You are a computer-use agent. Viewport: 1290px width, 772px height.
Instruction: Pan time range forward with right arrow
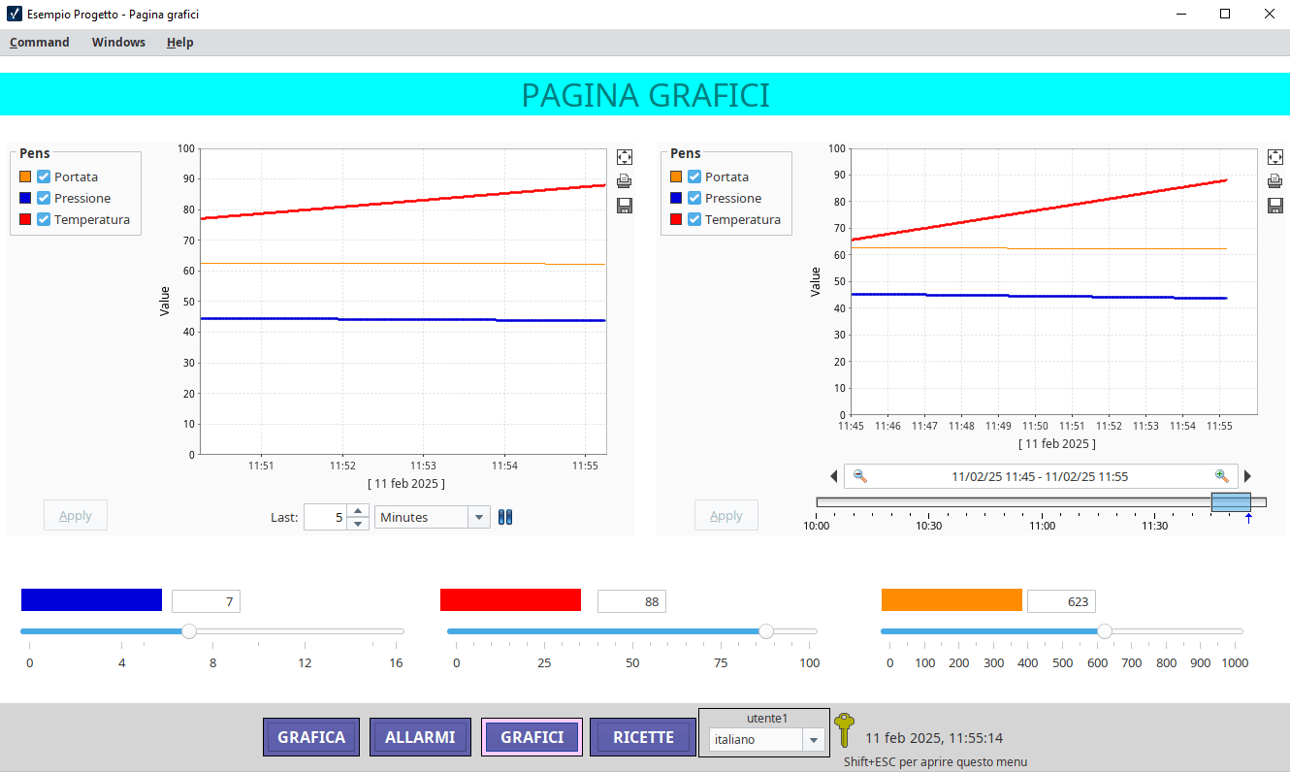click(1248, 476)
